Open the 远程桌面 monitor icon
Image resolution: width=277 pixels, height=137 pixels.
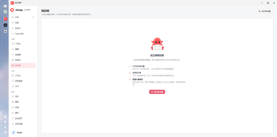point(13,81)
